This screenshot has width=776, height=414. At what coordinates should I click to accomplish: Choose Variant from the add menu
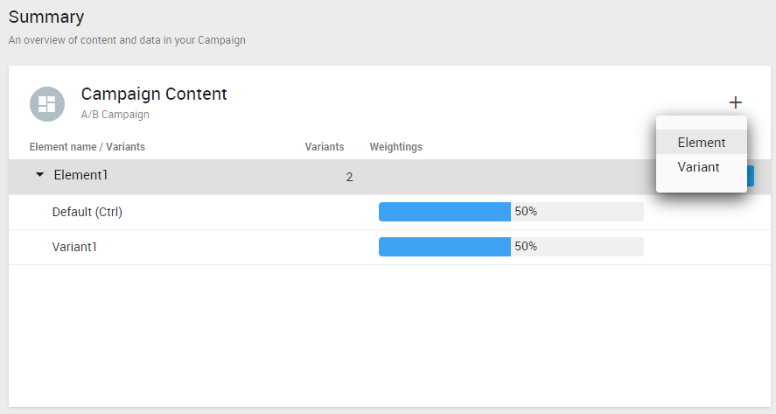pyautogui.click(x=698, y=167)
